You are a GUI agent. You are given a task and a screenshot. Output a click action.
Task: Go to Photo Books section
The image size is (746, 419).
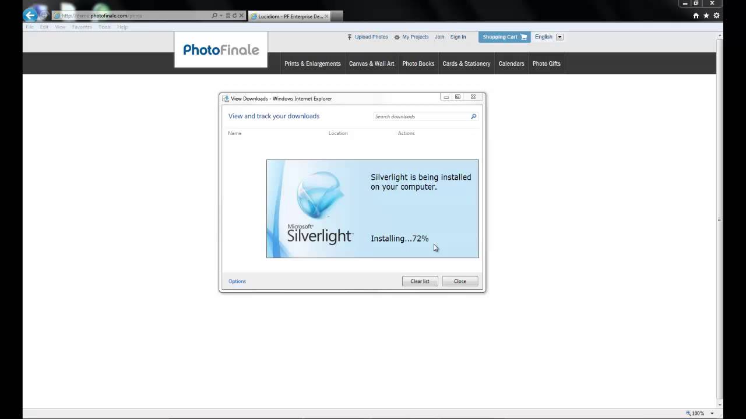click(x=418, y=63)
